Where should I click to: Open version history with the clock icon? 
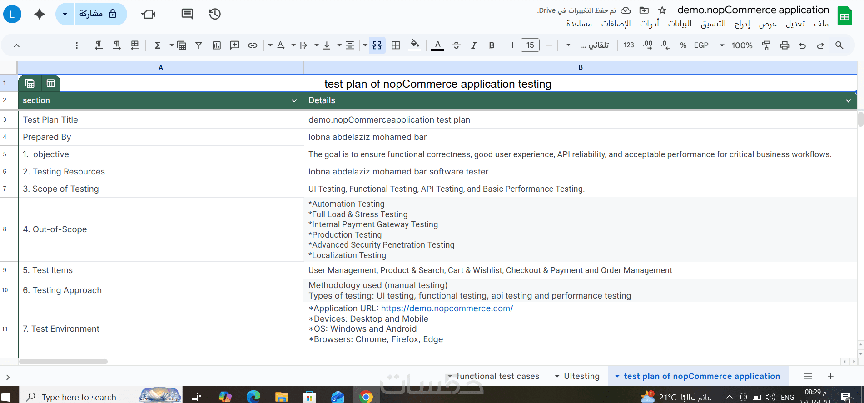[215, 14]
